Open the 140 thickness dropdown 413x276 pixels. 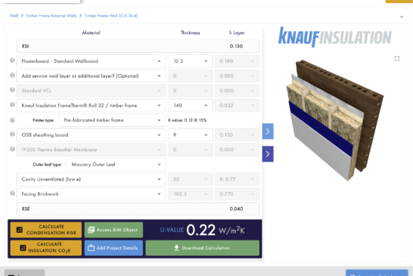click(x=191, y=105)
